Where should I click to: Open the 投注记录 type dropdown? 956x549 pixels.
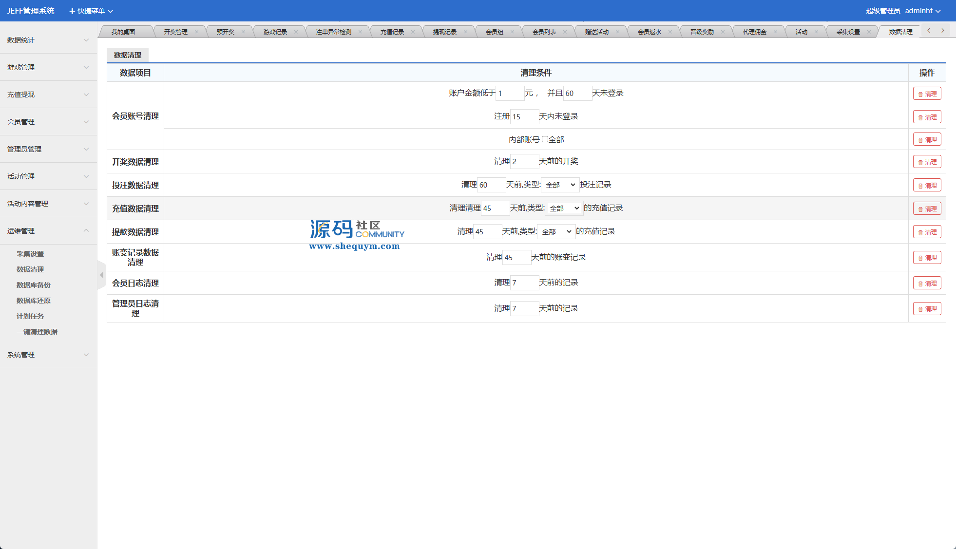pyautogui.click(x=560, y=185)
